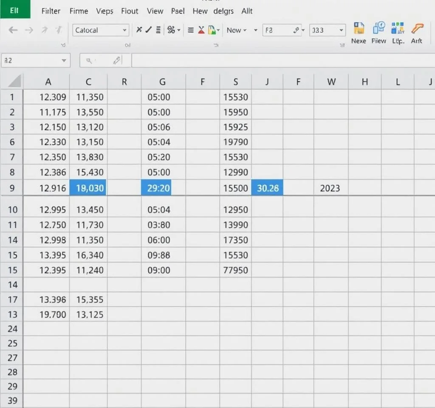The image size is (435, 408).
Task: Open the View menu
Action: (x=155, y=11)
